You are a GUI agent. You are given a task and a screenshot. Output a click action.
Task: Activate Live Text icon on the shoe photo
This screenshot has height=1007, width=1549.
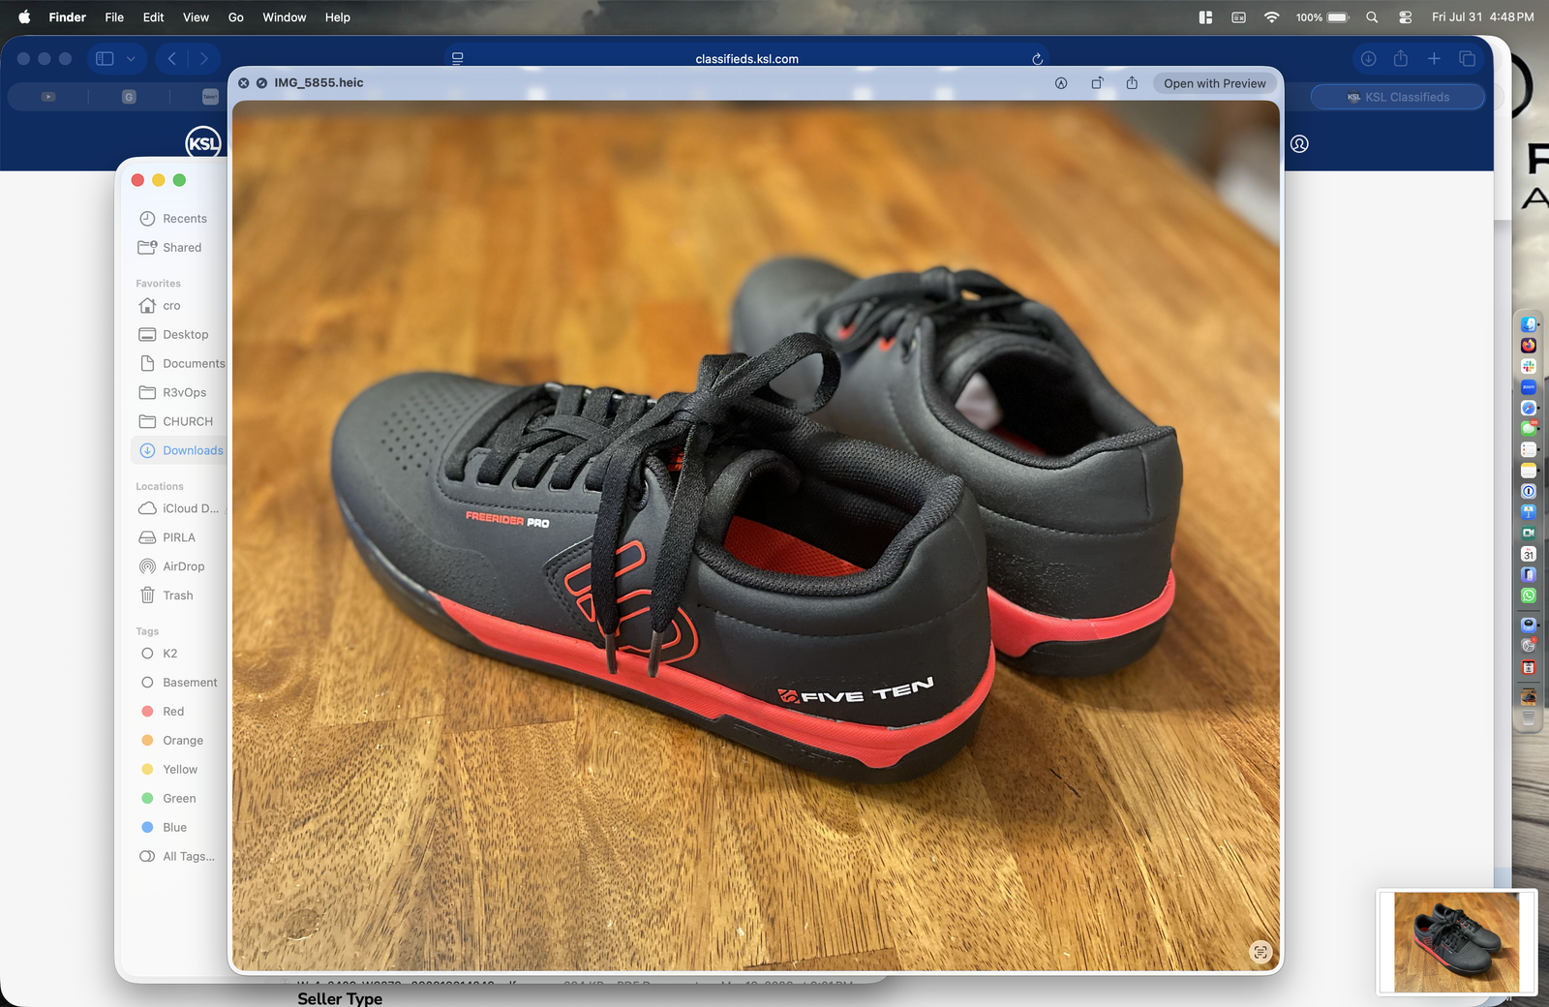click(x=1260, y=952)
